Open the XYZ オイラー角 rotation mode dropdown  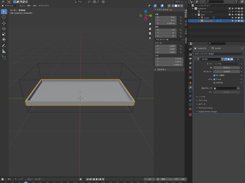[169, 40]
